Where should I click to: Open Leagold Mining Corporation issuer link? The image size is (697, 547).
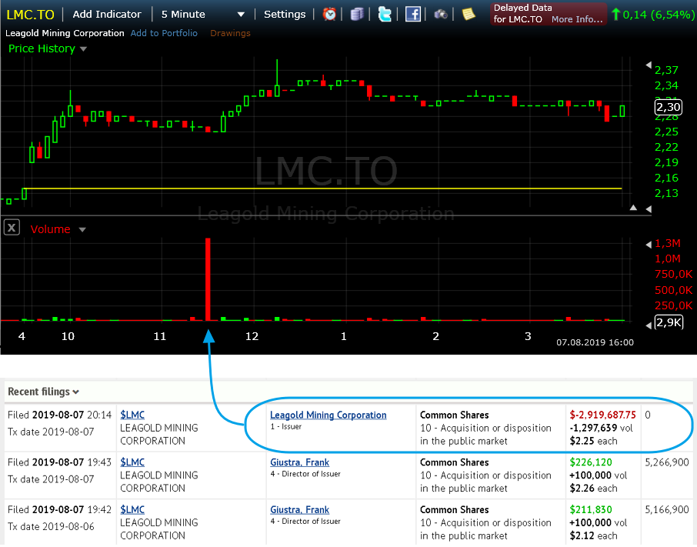click(x=328, y=415)
